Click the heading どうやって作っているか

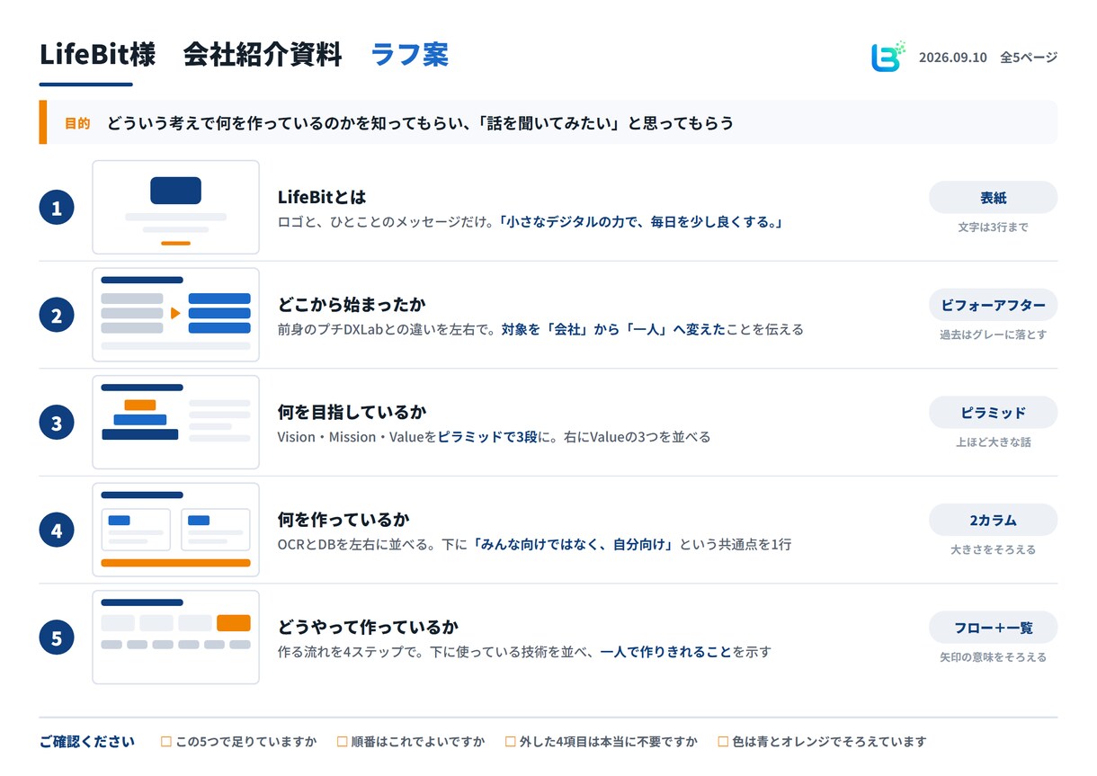[x=369, y=627]
